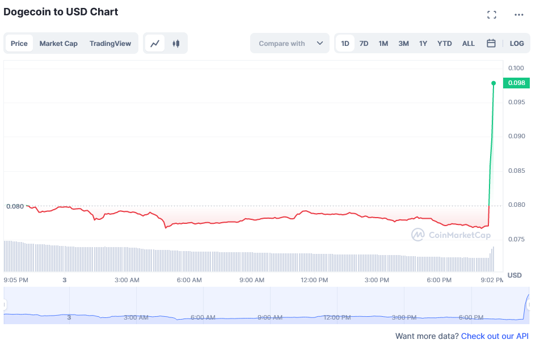Expand the Compare with chevron
The width and height of the screenshot is (540, 344).
[x=319, y=43]
